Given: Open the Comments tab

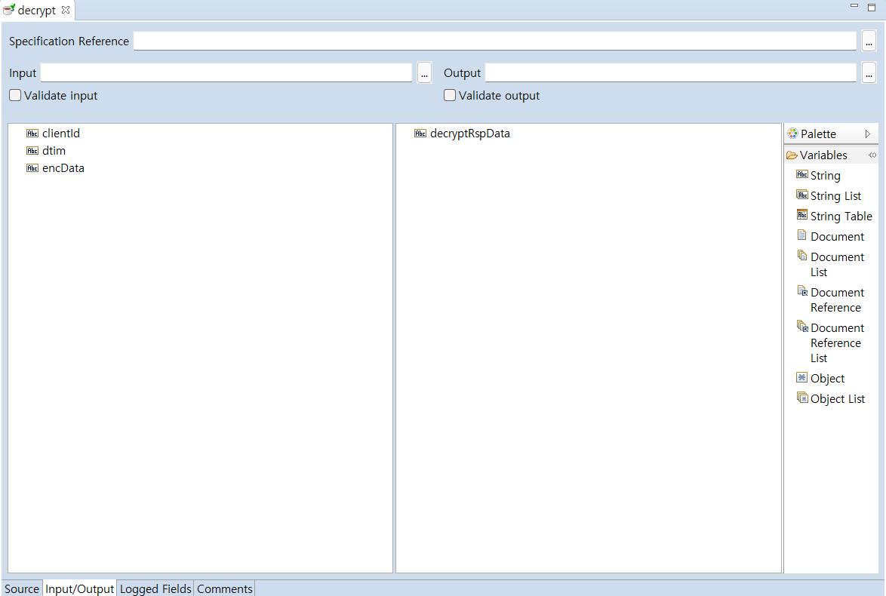Looking at the screenshot, I should coord(224,588).
